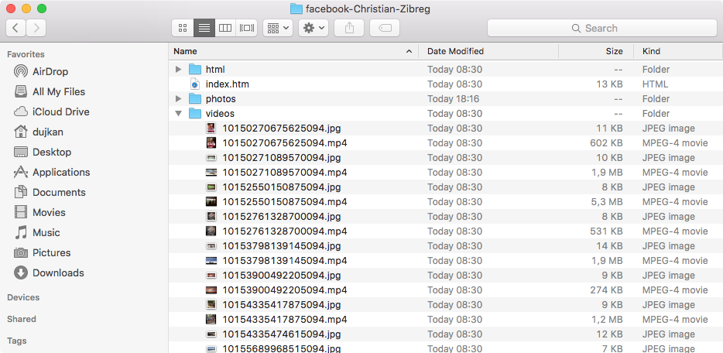The image size is (723, 353).
Task: Click the Share toolbar button
Action: click(349, 28)
